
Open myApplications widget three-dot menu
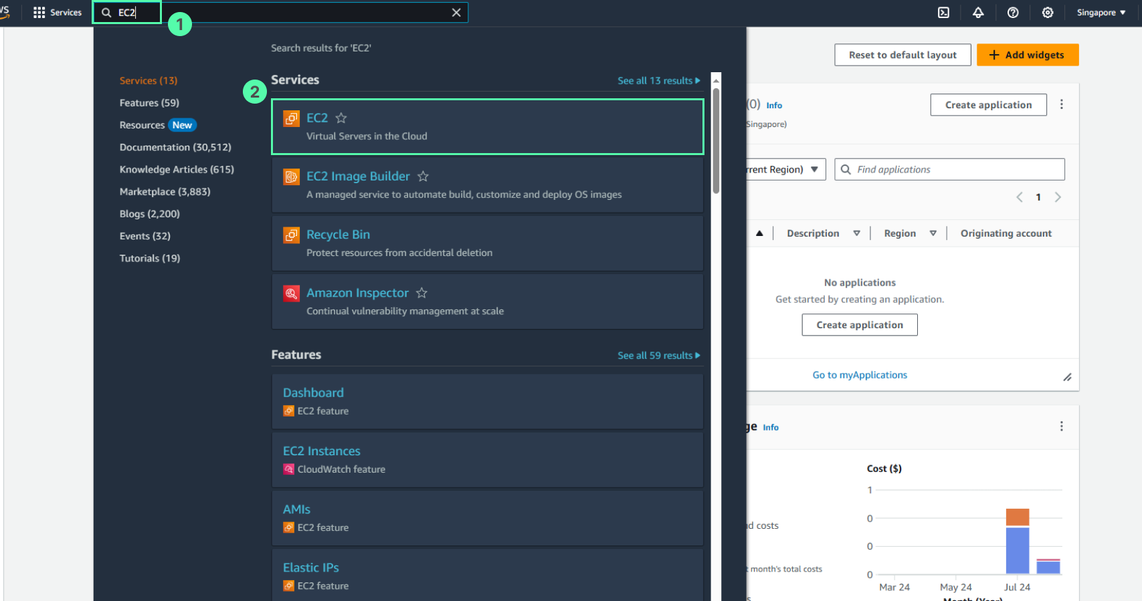click(1061, 104)
